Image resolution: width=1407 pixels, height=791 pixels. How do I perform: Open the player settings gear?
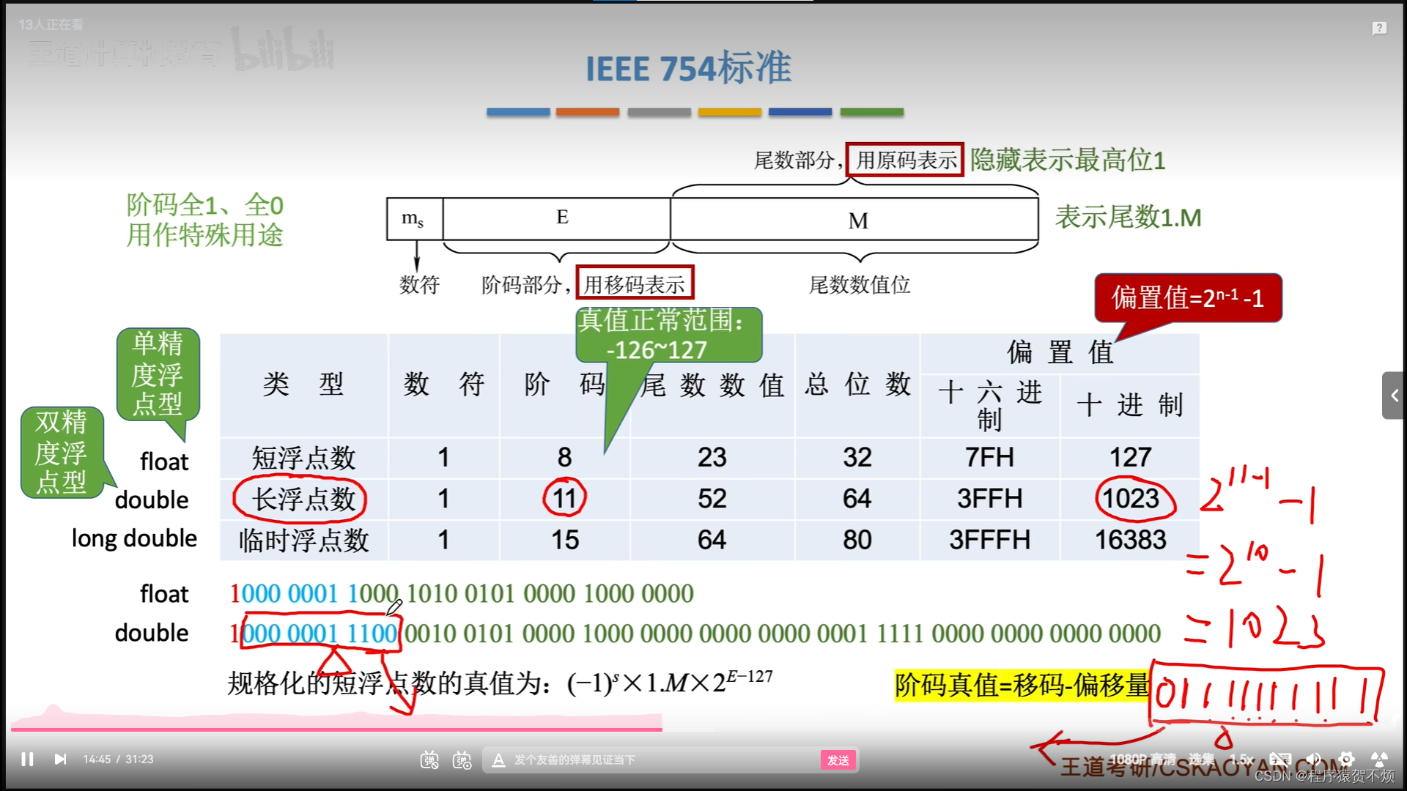1346,760
